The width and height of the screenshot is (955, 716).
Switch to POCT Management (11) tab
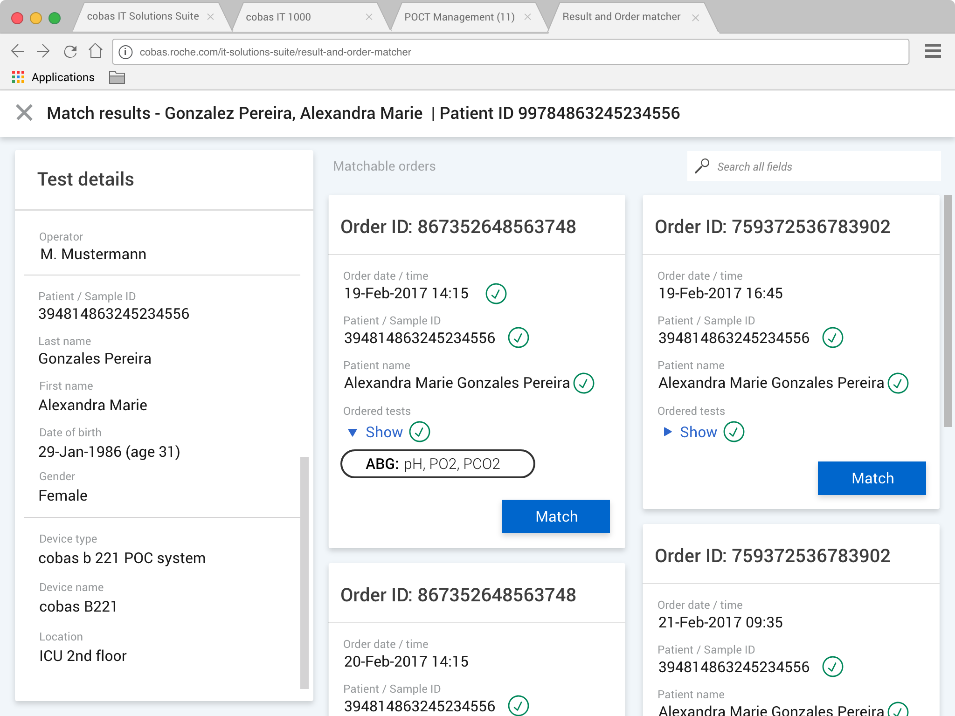459,17
